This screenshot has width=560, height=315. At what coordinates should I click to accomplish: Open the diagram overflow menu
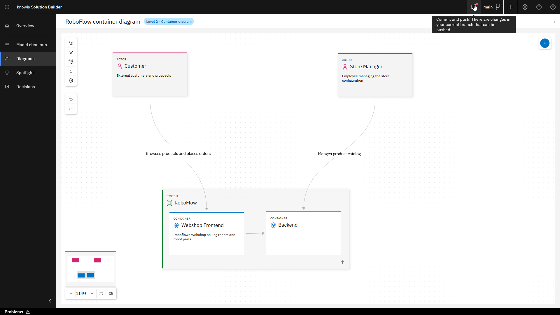pos(554,21)
